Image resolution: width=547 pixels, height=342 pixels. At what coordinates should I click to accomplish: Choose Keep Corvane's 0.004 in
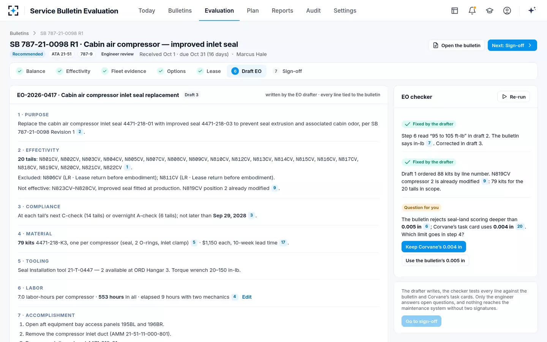(x=434, y=247)
